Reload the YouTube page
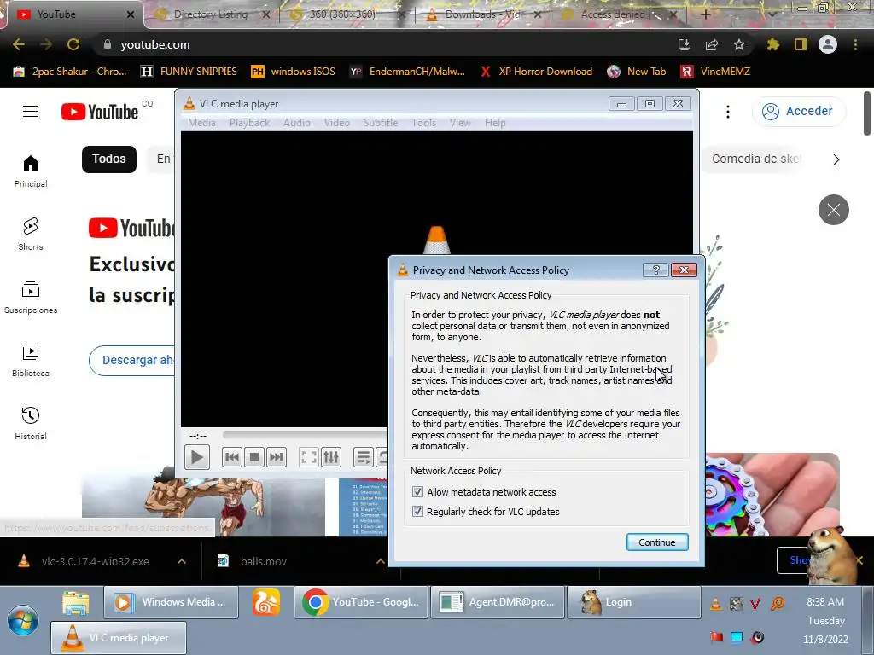The width and height of the screenshot is (874, 655). click(x=73, y=44)
